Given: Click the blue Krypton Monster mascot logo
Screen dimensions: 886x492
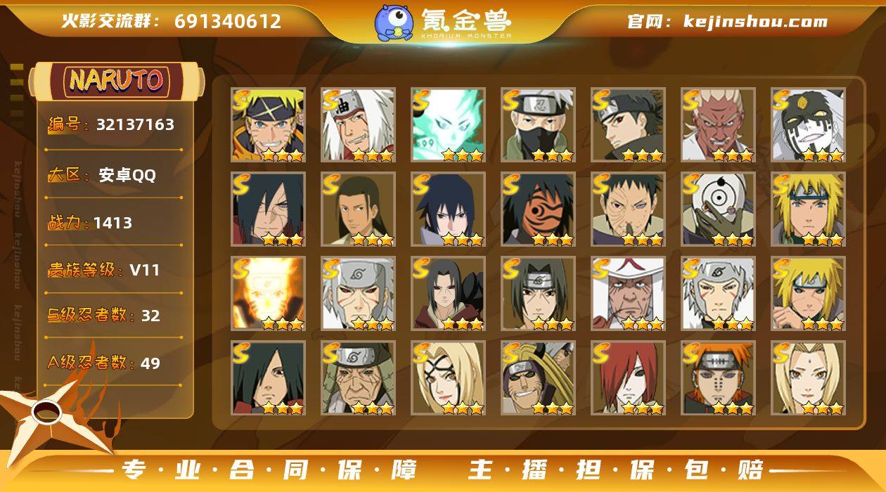Looking at the screenshot, I should 394,22.
